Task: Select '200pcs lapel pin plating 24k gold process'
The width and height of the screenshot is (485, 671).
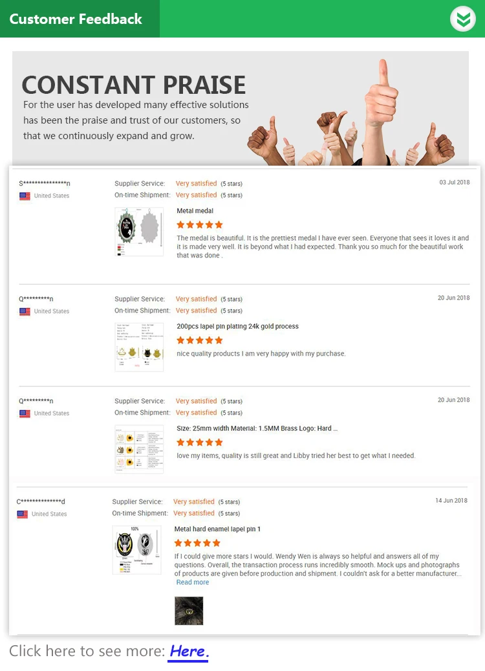Action: [x=237, y=326]
